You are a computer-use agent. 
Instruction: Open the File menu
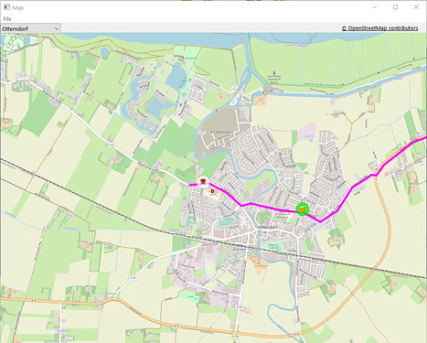(x=7, y=19)
